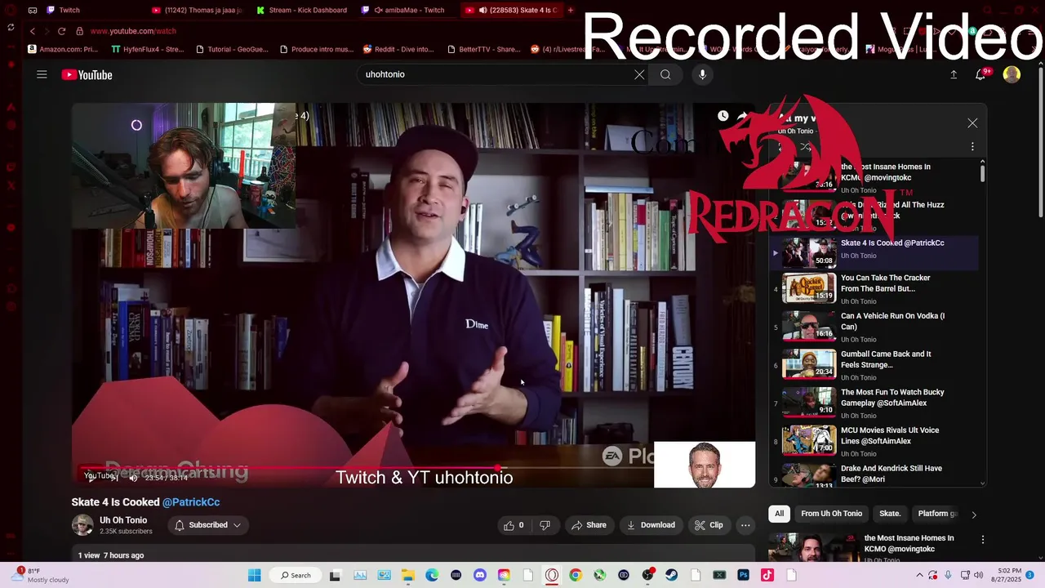Show more filter chips with arrow
This screenshot has width=1045, height=588.
(973, 514)
